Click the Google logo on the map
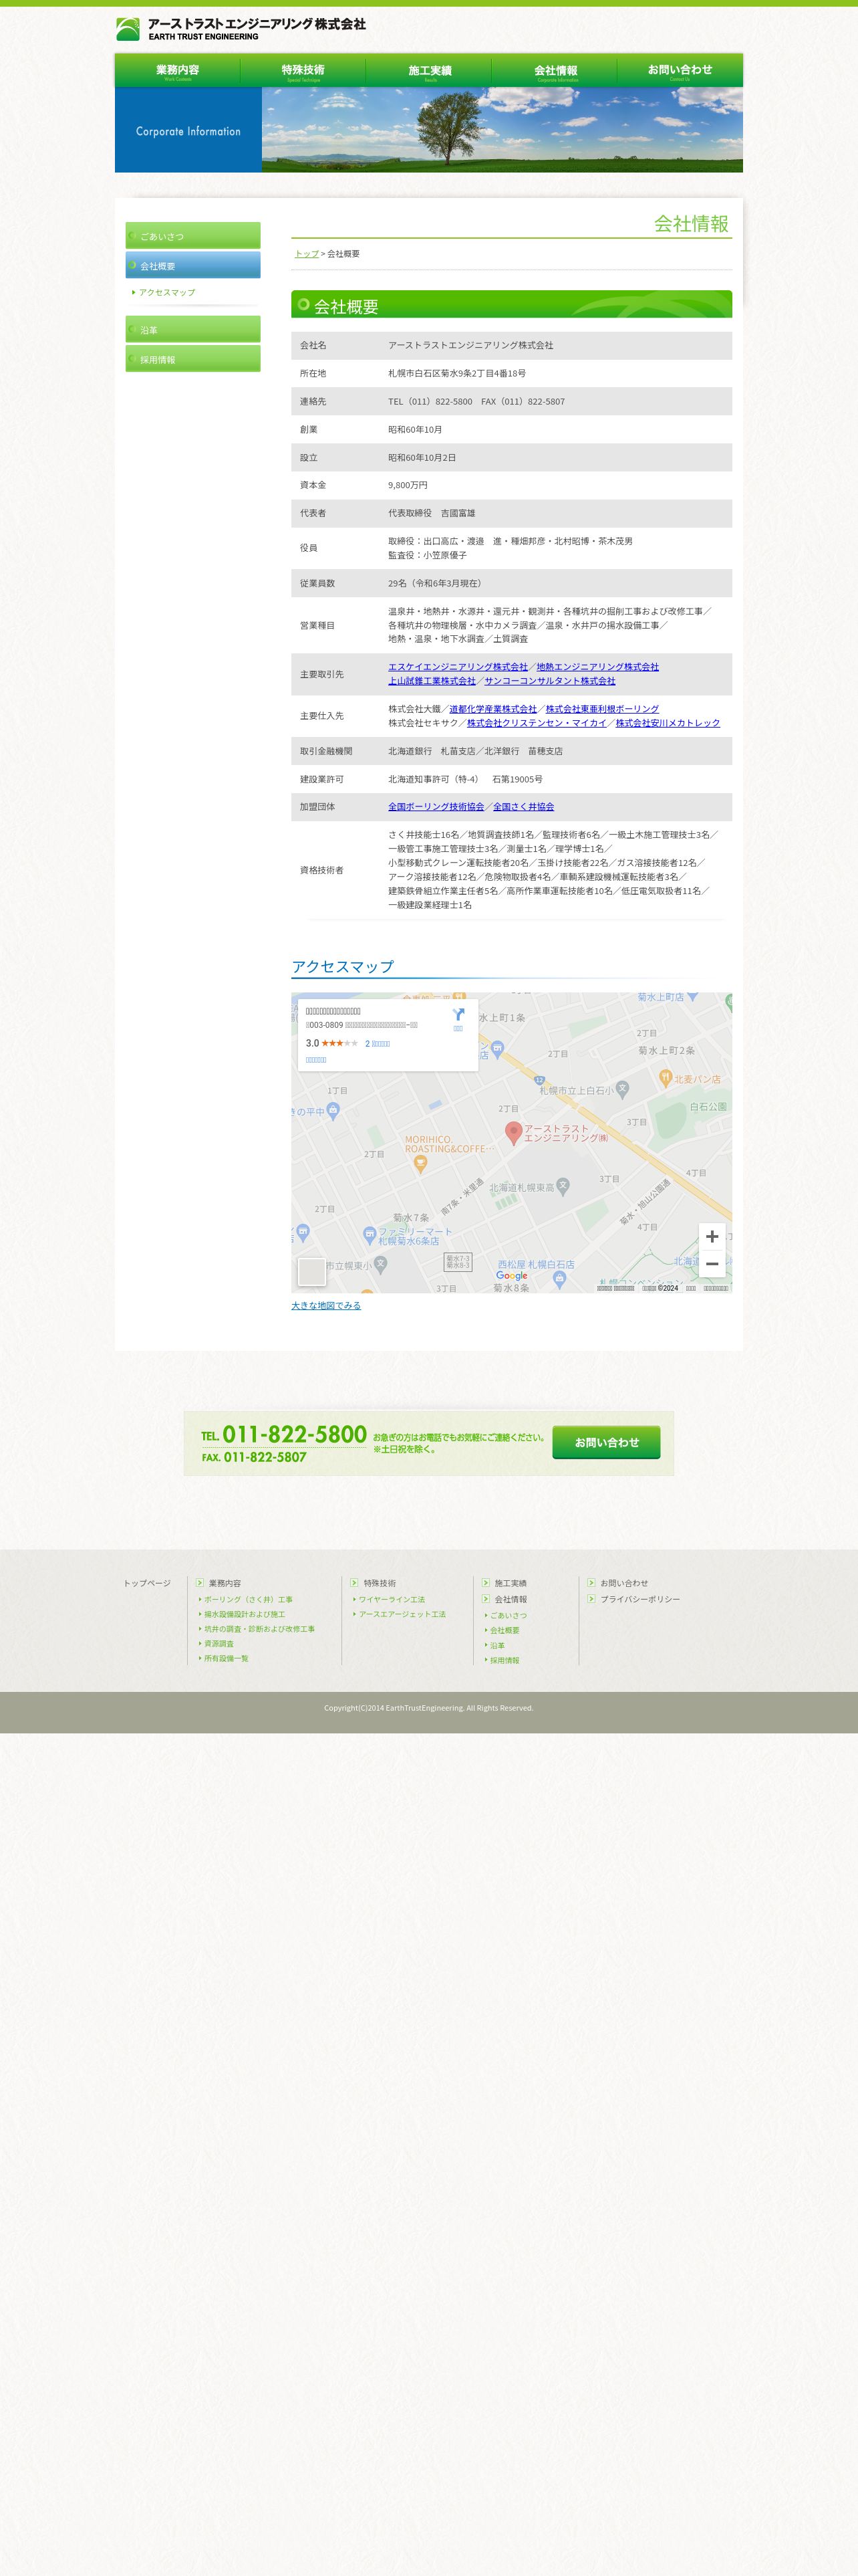858x2576 pixels. (511, 1276)
